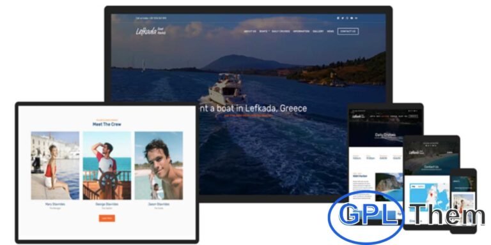Select the name Mary Stavrides
Viewport: 491px width, 245px height.
point(55,204)
